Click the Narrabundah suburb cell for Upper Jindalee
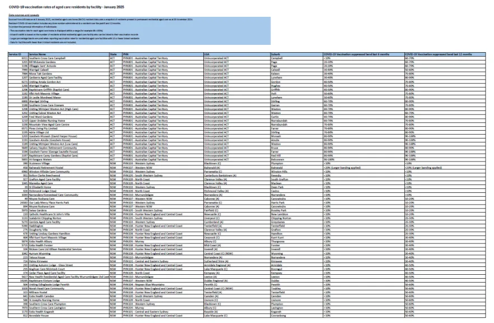Screen dimensions: 494x323 pyautogui.click(x=297, y=121)
